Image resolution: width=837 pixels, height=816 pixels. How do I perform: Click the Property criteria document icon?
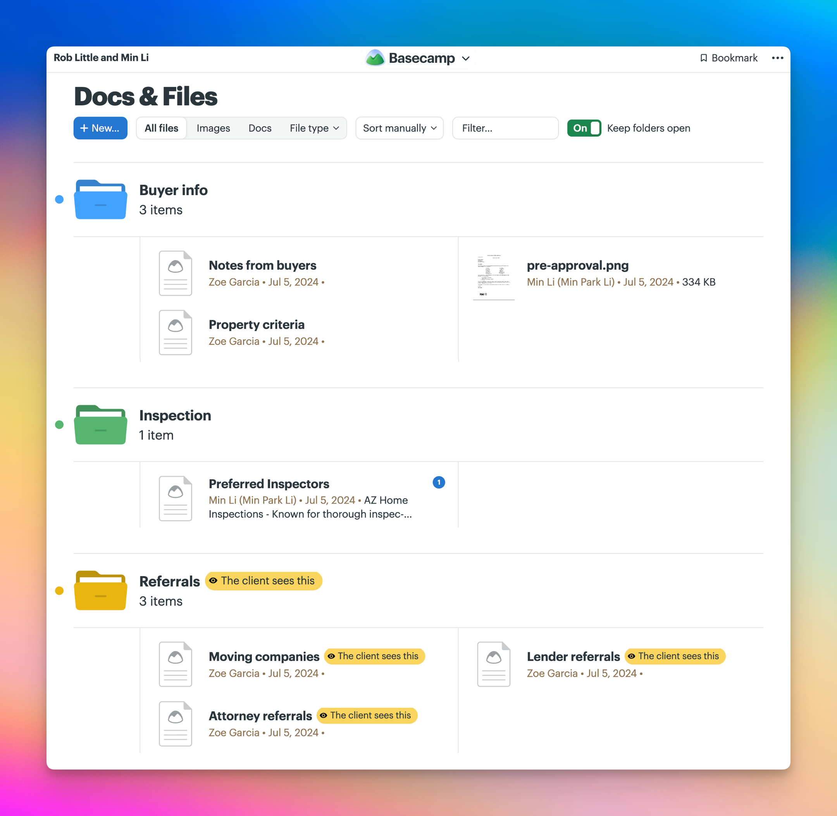176,332
